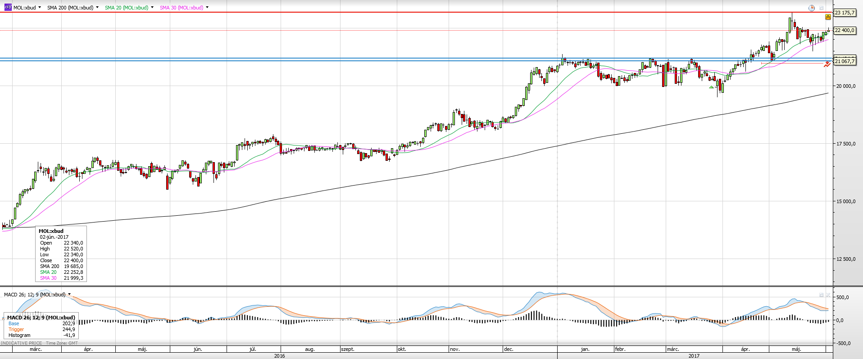Image resolution: width=863 pixels, height=359 pixels.
Task: Click the 22 400,0 current price label
Action: point(845,30)
